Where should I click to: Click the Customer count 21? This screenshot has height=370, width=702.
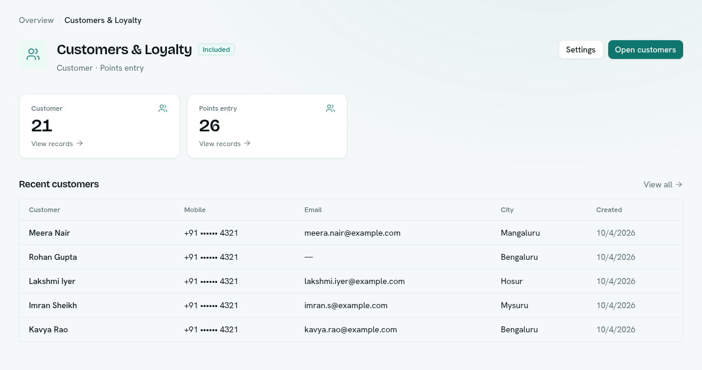tap(42, 125)
